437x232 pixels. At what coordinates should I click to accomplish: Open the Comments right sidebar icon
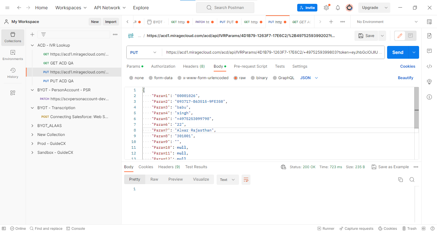coord(429,51)
